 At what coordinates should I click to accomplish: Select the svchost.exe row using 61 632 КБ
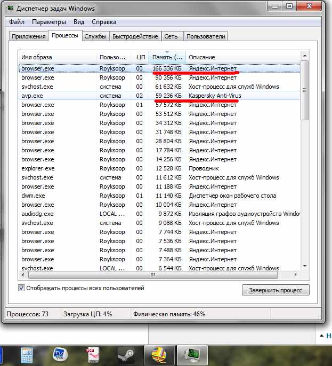tap(159, 87)
